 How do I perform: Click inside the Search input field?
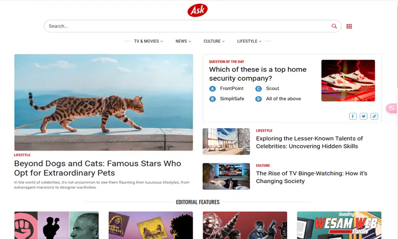point(188,26)
